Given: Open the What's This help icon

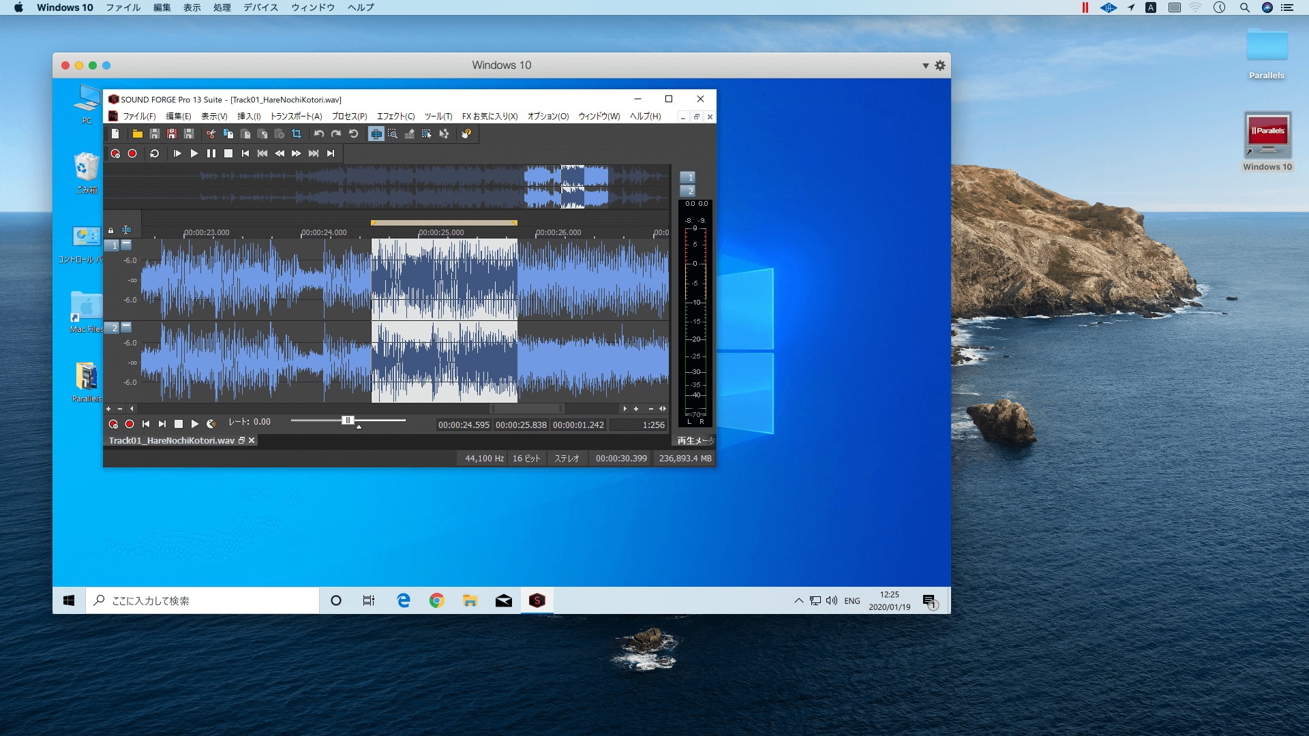Looking at the screenshot, I should point(466,134).
